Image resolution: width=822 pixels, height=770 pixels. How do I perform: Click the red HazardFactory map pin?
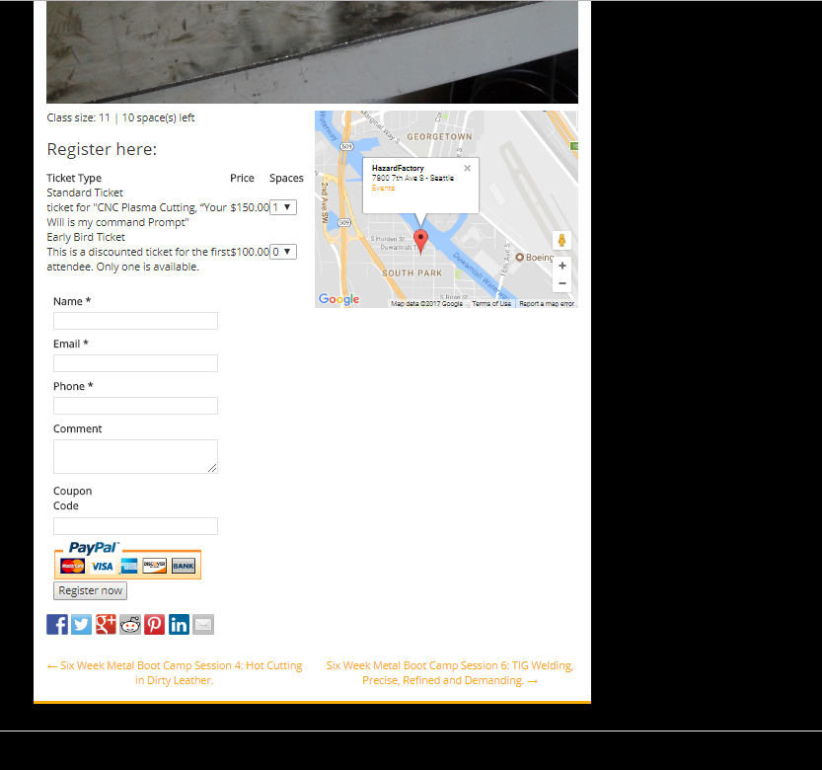point(420,240)
